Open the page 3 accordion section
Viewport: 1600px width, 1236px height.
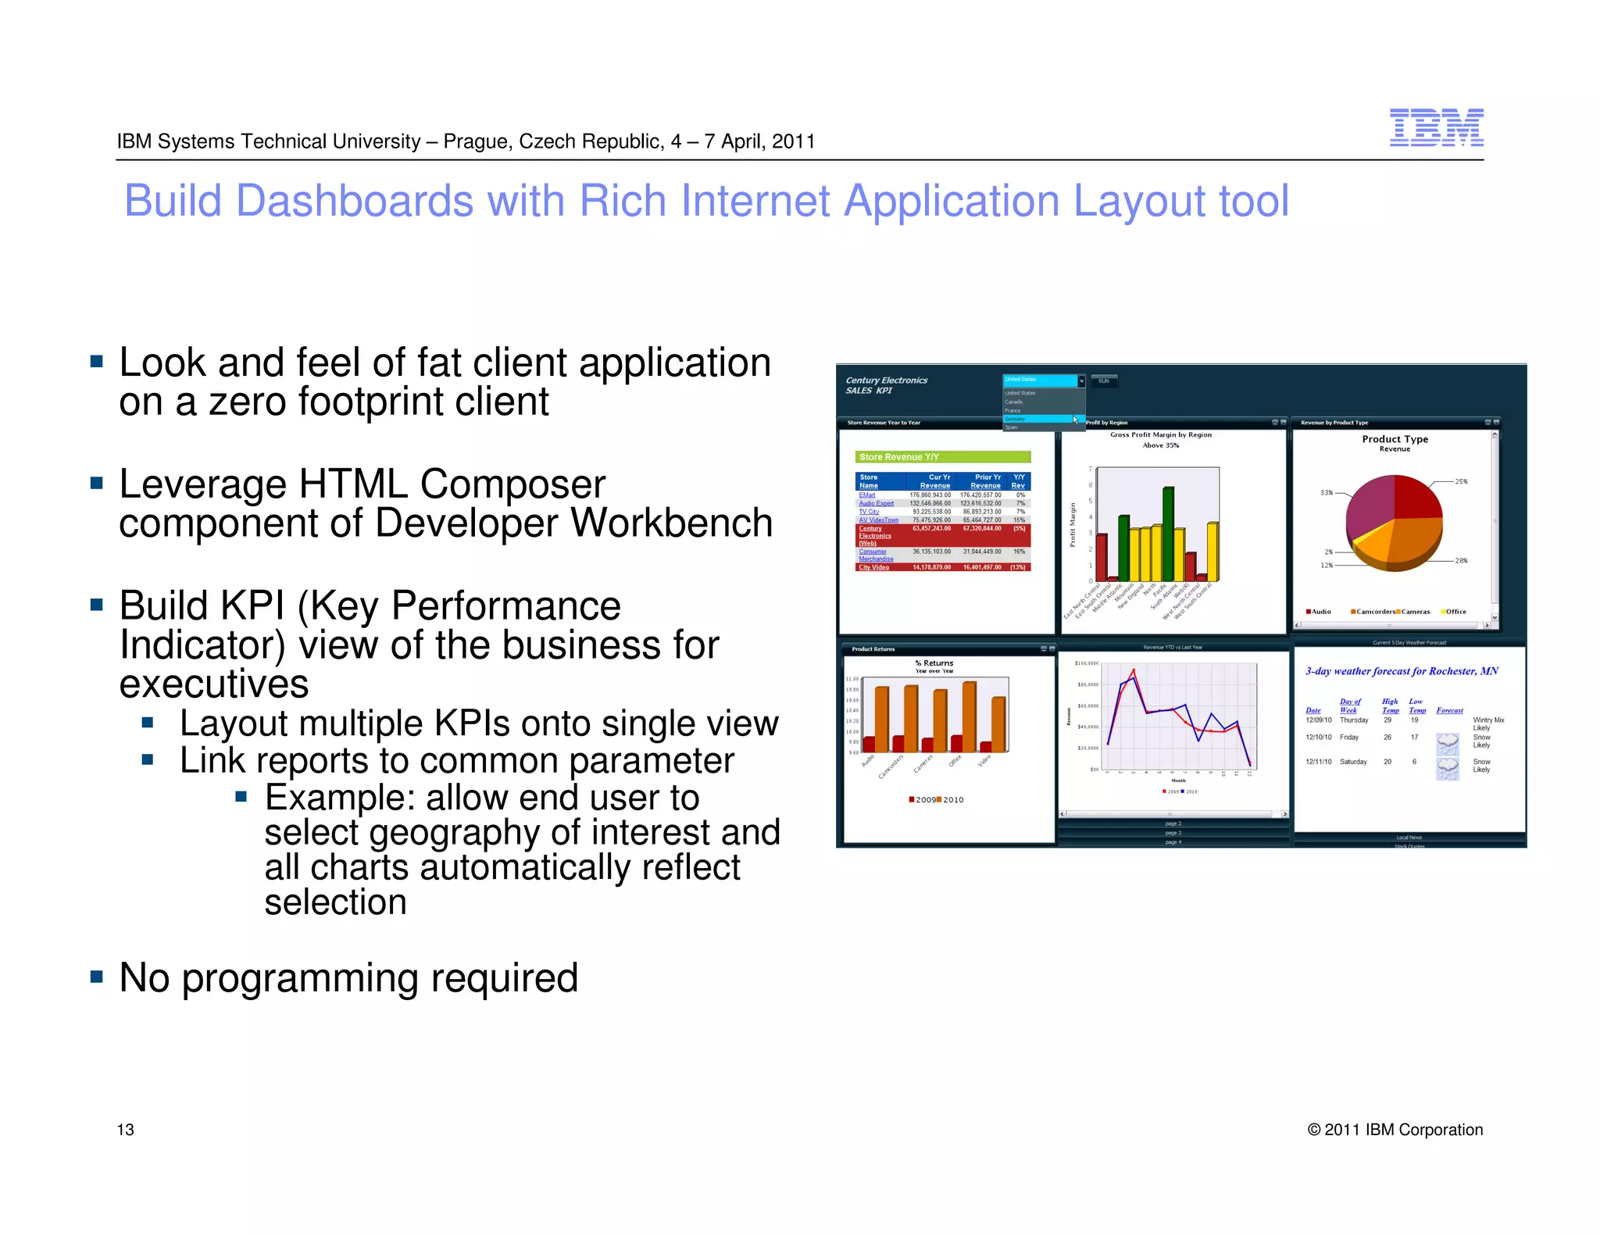point(1173,833)
